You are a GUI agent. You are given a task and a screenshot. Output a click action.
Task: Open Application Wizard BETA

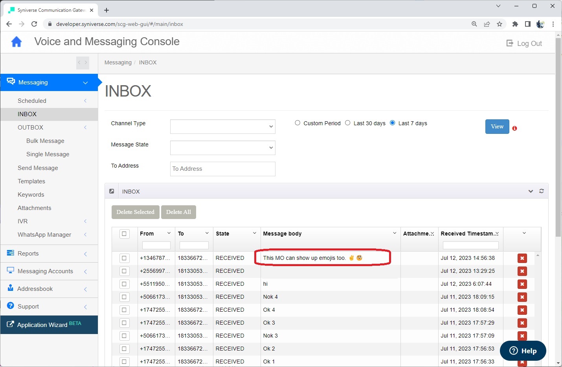49,325
